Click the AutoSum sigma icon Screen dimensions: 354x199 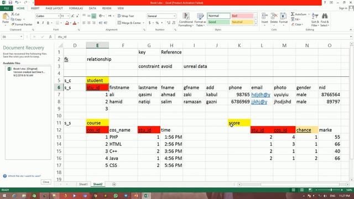293,14
